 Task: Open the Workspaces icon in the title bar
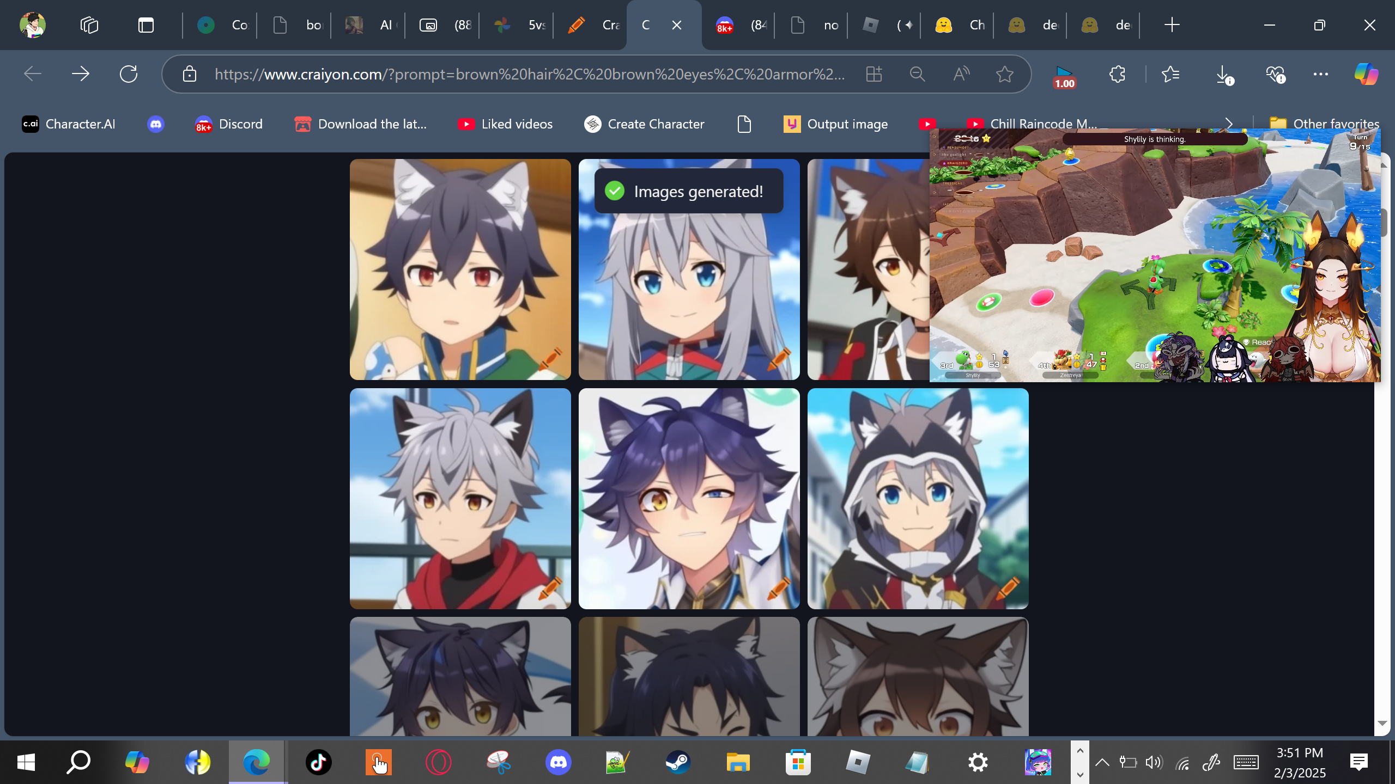pyautogui.click(x=89, y=25)
